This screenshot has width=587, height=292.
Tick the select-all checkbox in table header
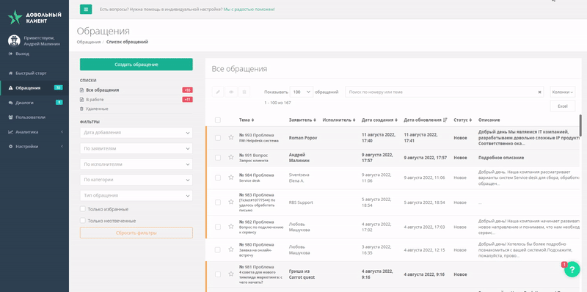218,120
